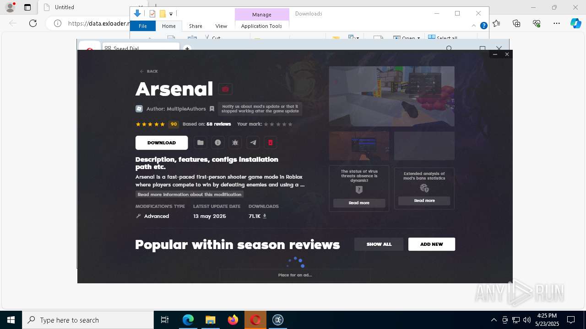Report a bug with the bug icon

coord(235,143)
